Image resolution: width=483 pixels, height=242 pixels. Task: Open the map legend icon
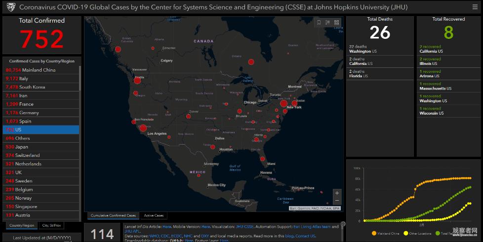pyautogui.click(x=327, y=23)
